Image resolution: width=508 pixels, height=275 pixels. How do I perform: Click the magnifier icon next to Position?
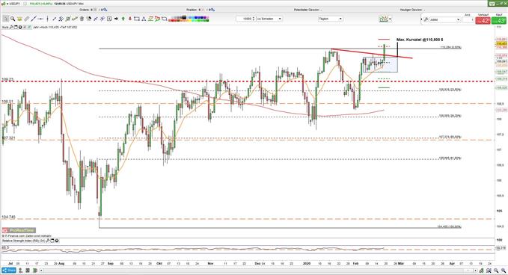click(x=212, y=10)
